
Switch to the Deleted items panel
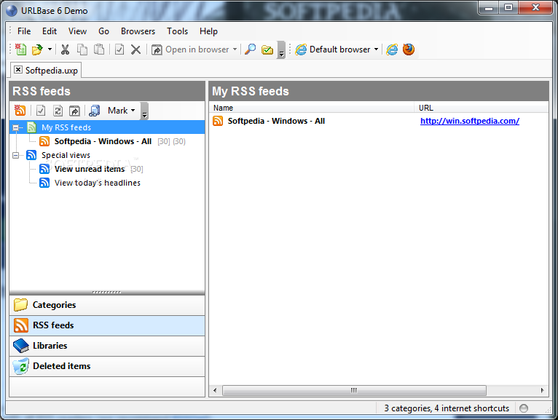[x=107, y=366]
